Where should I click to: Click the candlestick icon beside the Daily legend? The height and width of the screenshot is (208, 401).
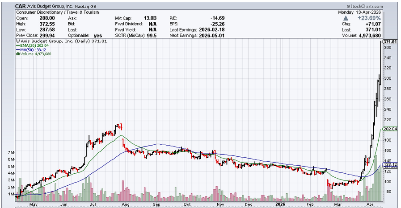click(18, 41)
